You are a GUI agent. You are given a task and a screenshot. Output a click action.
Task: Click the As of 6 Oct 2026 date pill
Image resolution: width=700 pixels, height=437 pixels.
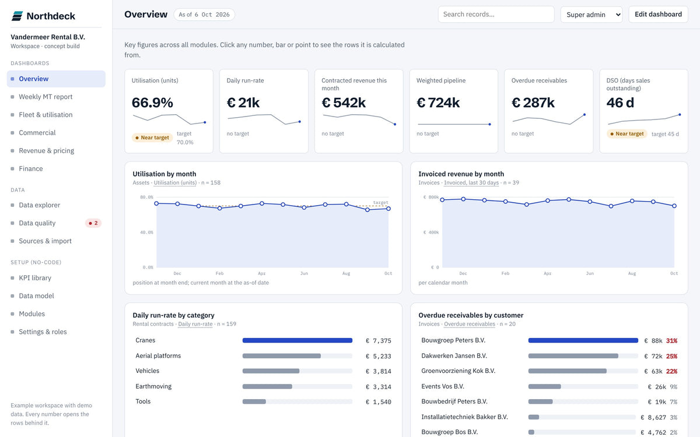click(x=204, y=15)
